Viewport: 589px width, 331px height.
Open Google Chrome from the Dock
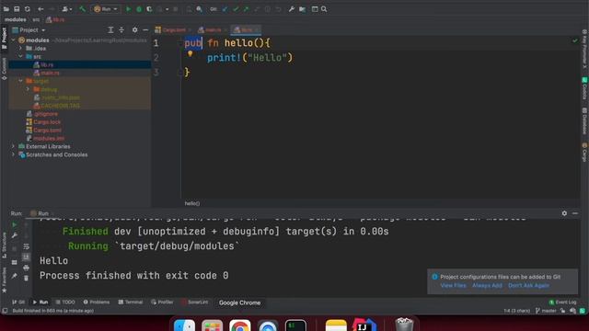click(239, 325)
